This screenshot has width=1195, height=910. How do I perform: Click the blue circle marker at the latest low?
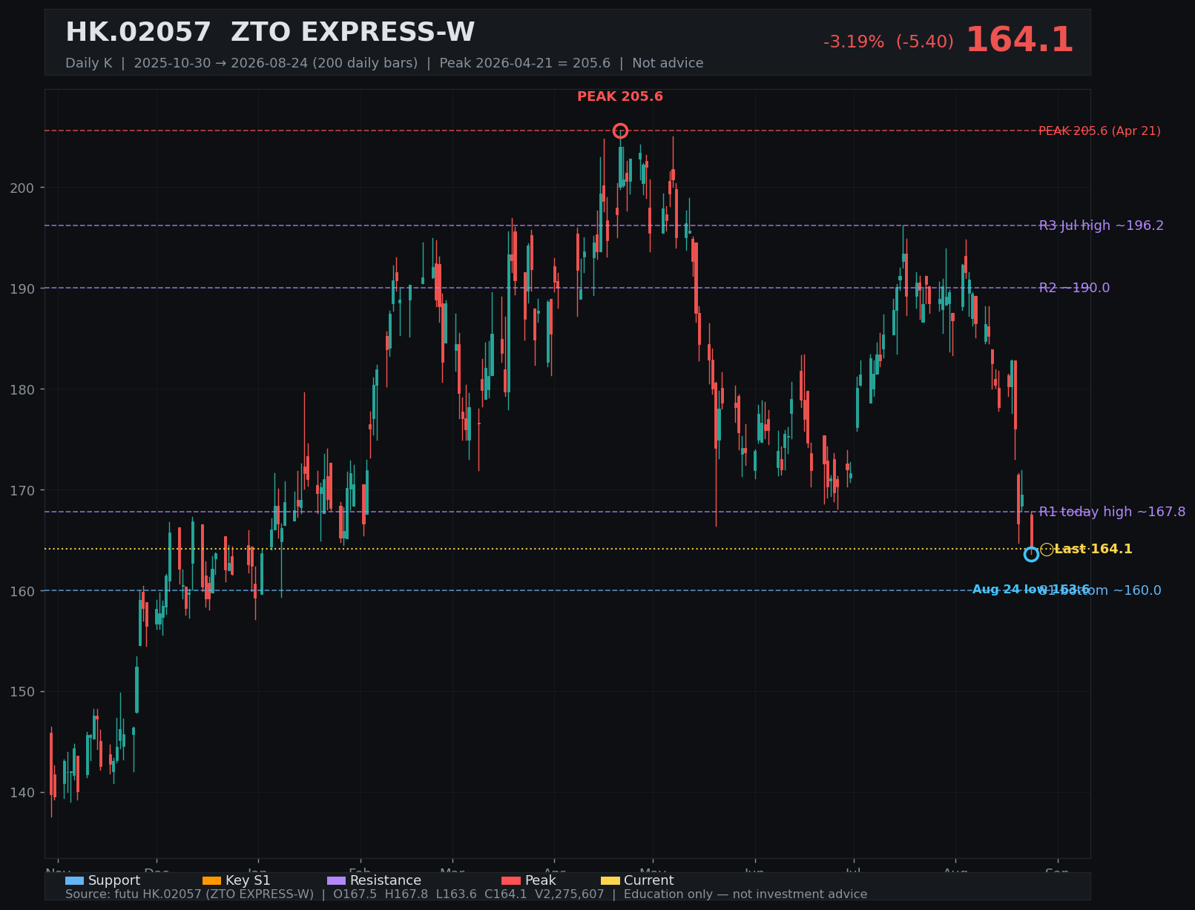click(x=1031, y=554)
